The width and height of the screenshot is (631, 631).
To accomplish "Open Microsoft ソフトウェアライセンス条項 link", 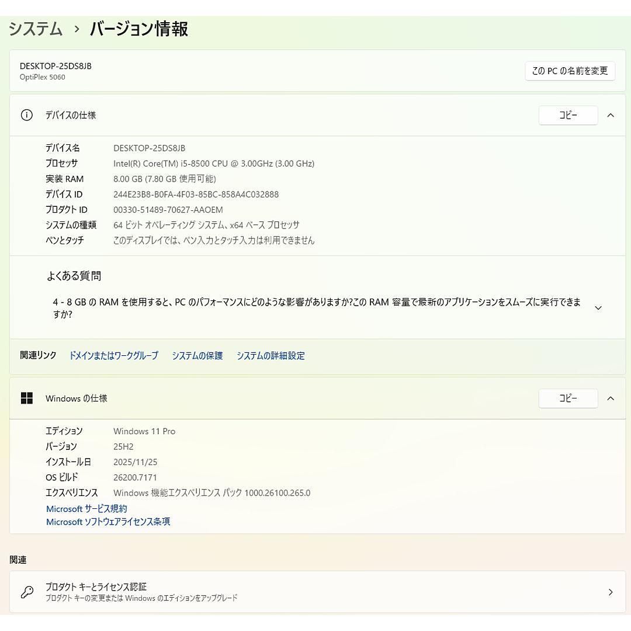I will coord(108,522).
